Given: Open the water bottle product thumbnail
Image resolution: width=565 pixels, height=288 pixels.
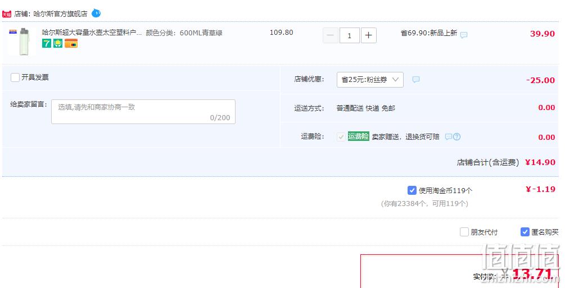Looking at the screenshot, I should click(x=21, y=42).
